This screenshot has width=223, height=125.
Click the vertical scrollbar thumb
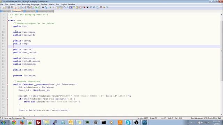click(222, 51)
